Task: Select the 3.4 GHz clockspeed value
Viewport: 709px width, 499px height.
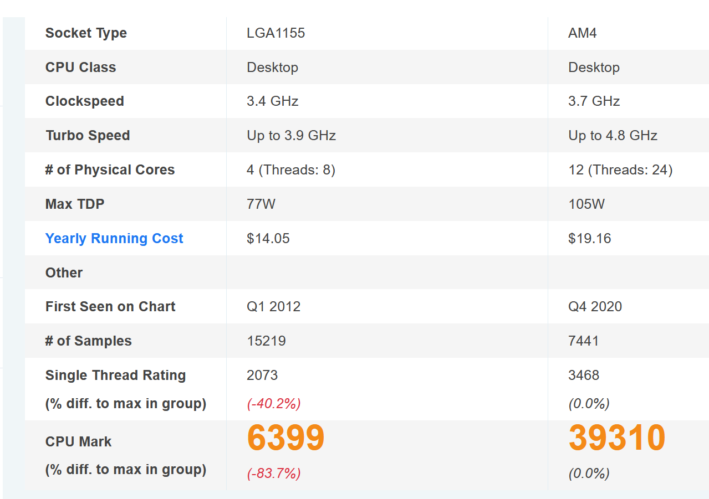Action: click(273, 101)
